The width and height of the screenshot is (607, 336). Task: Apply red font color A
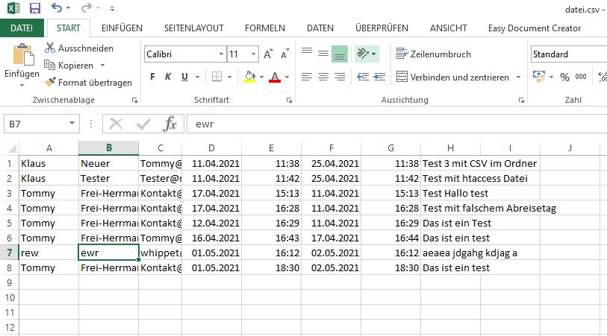pyautogui.click(x=275, y=77)
